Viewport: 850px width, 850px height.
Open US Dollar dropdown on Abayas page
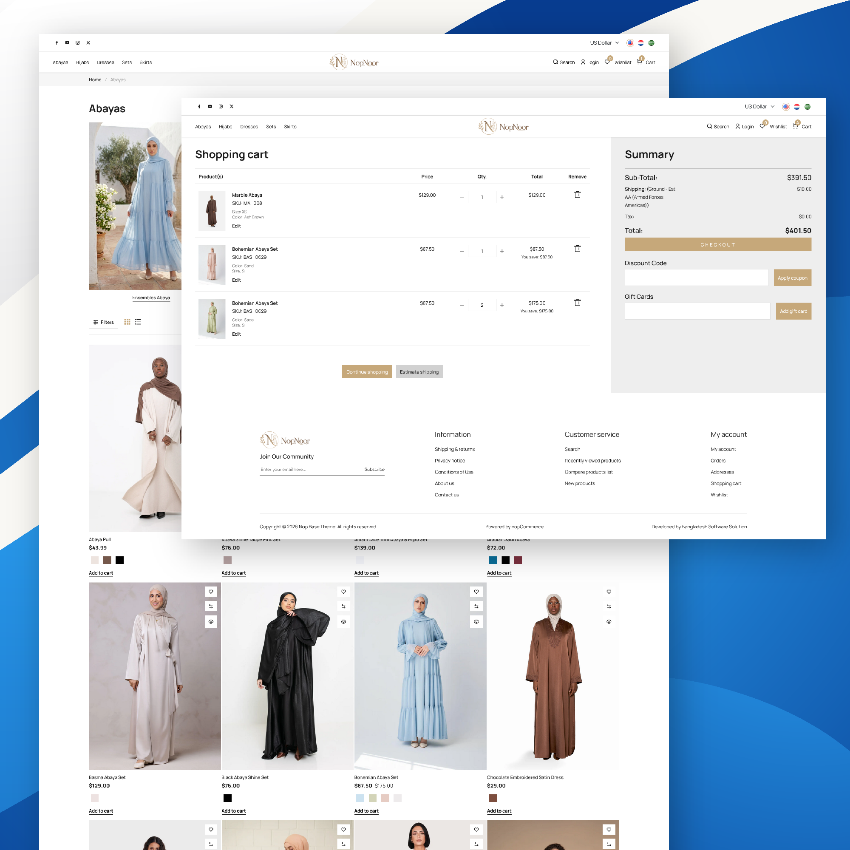(604, 42)
